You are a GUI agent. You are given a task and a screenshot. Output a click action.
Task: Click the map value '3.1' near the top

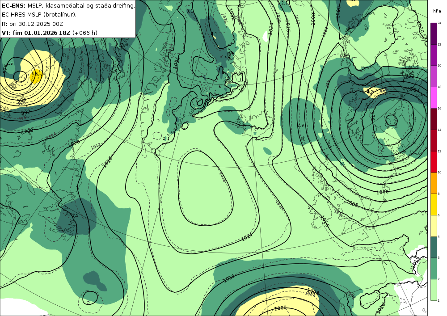click(x=190, y=11)
